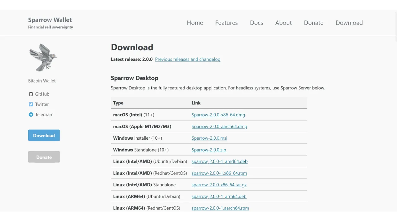Navigate to the About page
This screenshot has height=221, width=397.
[283, 23]
